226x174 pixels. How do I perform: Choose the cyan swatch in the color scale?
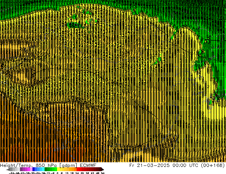42,169
